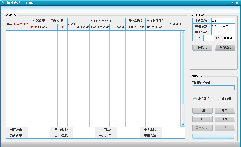The width and height of the screenshot is (241, 147).
Task: Click the 更多... button
Action: coord(202,48)
